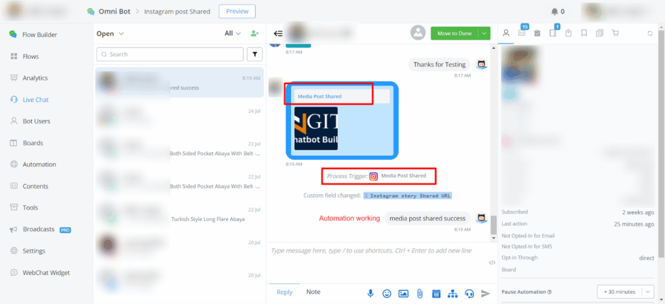Click the microphone voice message icon
Viewport: 665px width, 304px height.
(370, 293)
